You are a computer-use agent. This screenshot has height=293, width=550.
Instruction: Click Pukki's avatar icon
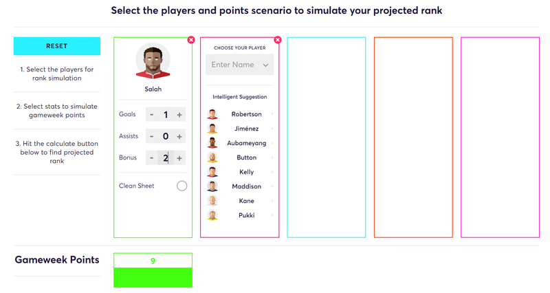(212, 215)
